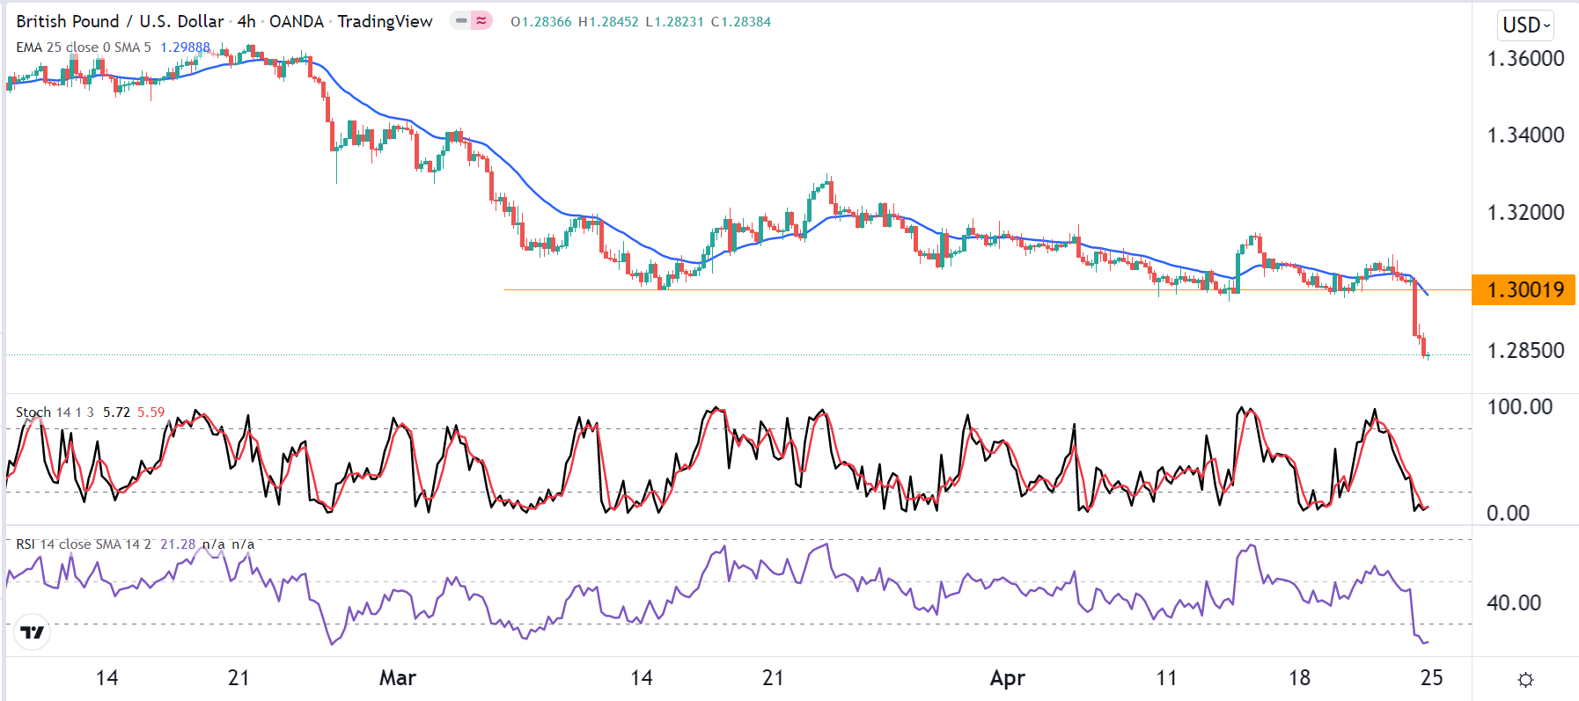
Task: Click the gray dash status pill icon
Action: pyautogui.click(x=461, y=20)
